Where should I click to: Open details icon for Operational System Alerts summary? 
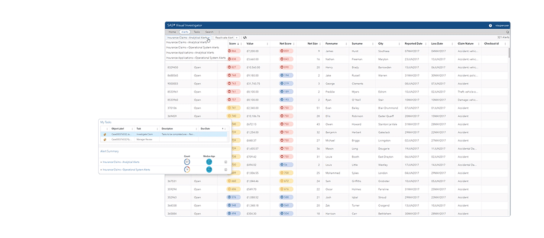(x=226, y=170)
